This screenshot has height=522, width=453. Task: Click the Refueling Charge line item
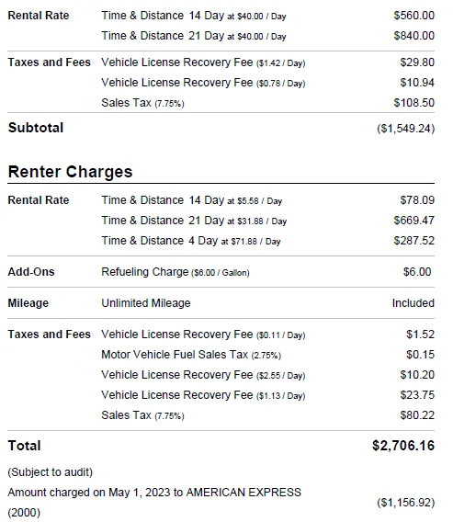[176, 272]
